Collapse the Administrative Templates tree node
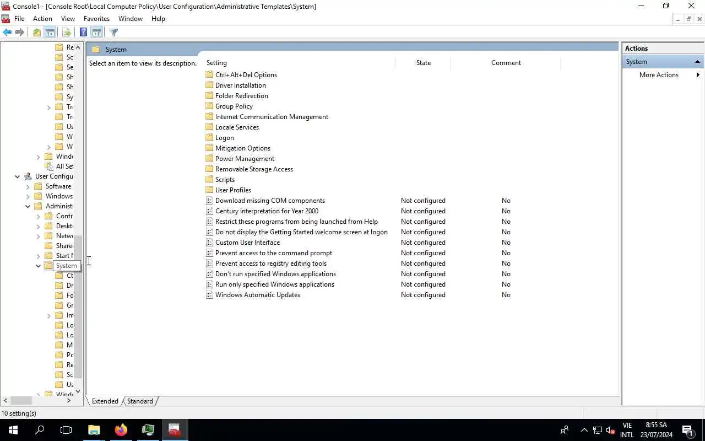This screenshot has width=705, height=441. pos(28,206)
